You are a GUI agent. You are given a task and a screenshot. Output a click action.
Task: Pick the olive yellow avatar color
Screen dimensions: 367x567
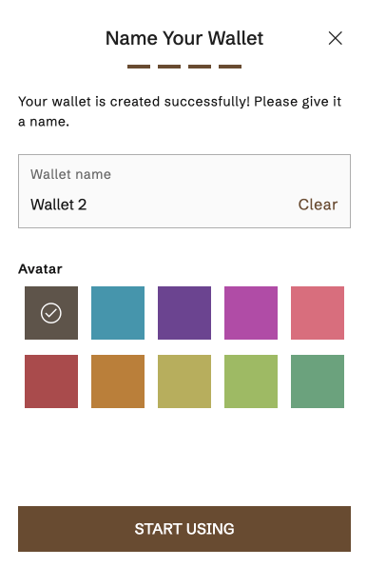point(184,381)
